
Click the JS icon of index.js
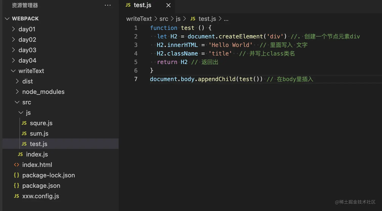pyautogui.click(x=20, y=154)
